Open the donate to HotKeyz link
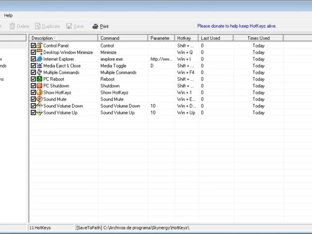 (237, 26)
